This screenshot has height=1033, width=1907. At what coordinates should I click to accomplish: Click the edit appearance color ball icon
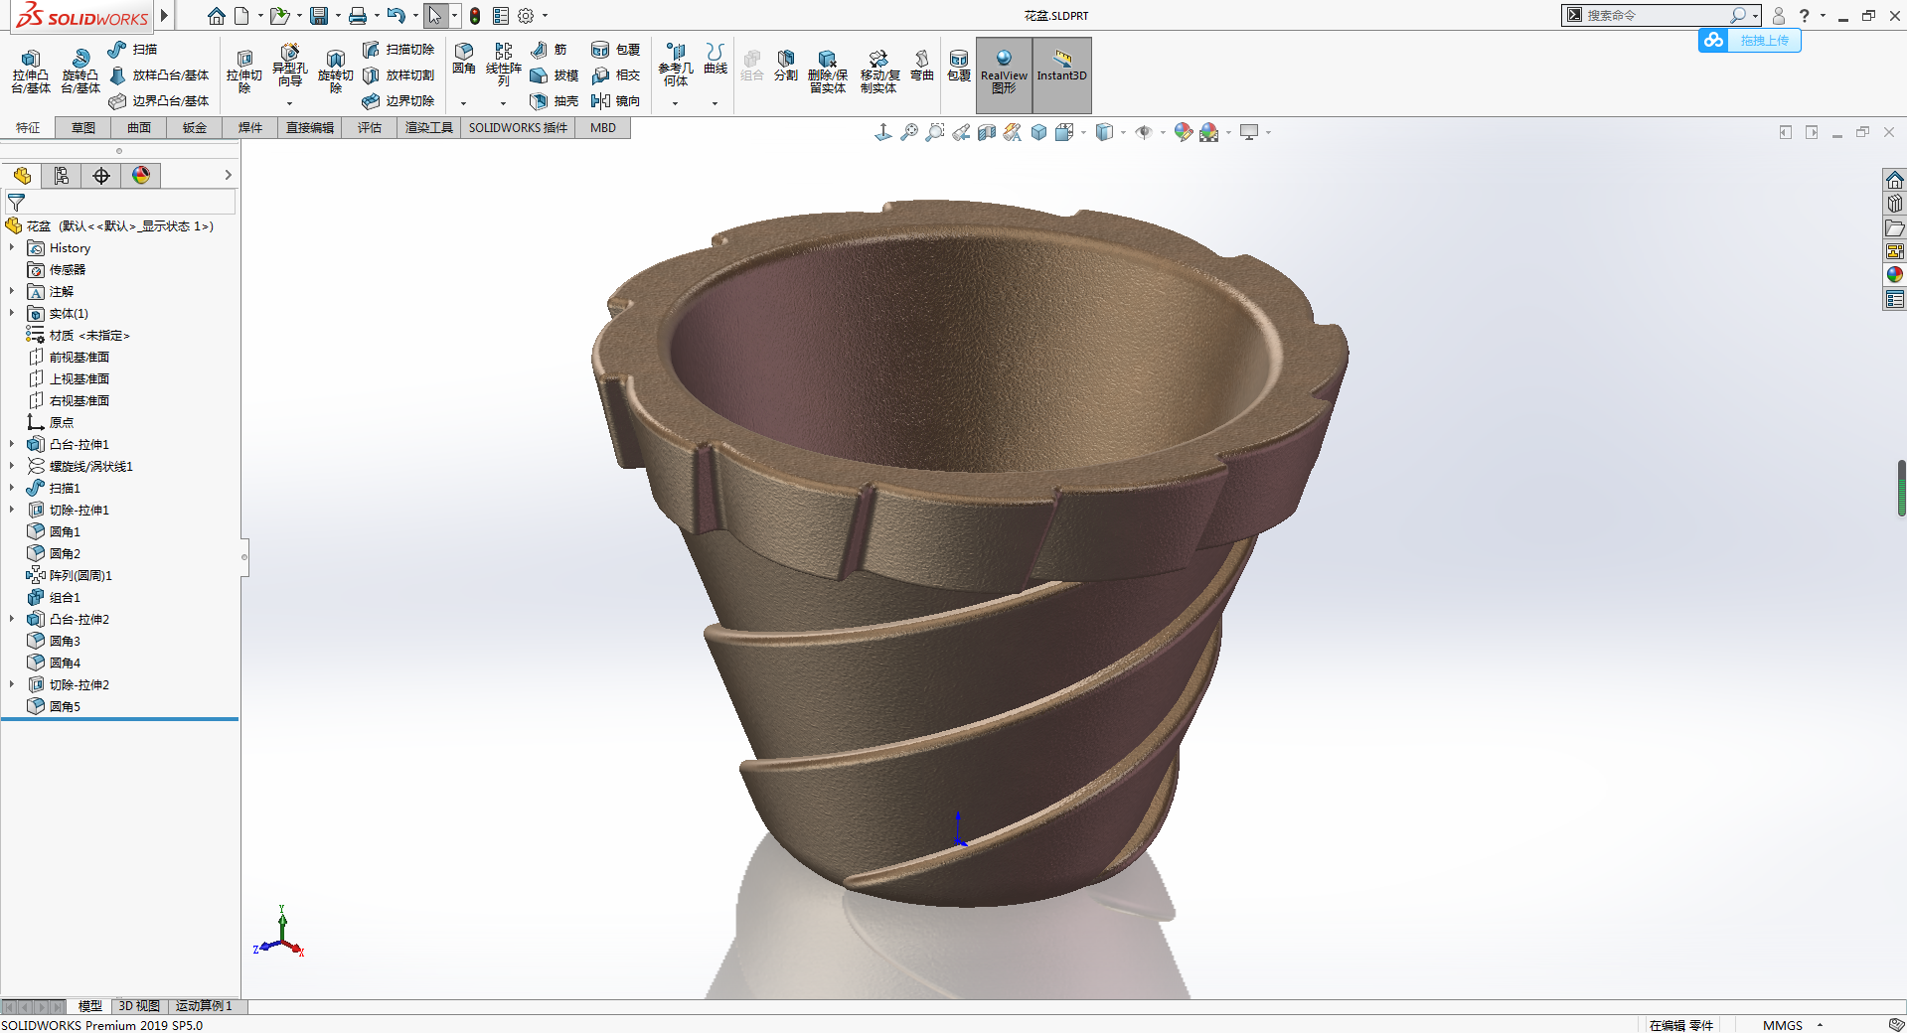(1183, 132)
